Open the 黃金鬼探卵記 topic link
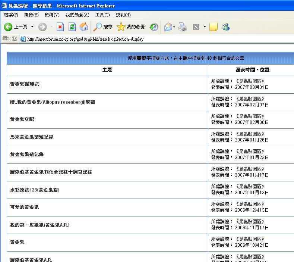Image resolution: width=294 pixels, height=262 pixels. (25, 85)
